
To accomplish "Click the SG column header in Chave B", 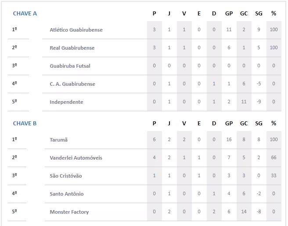I will 259,124.
